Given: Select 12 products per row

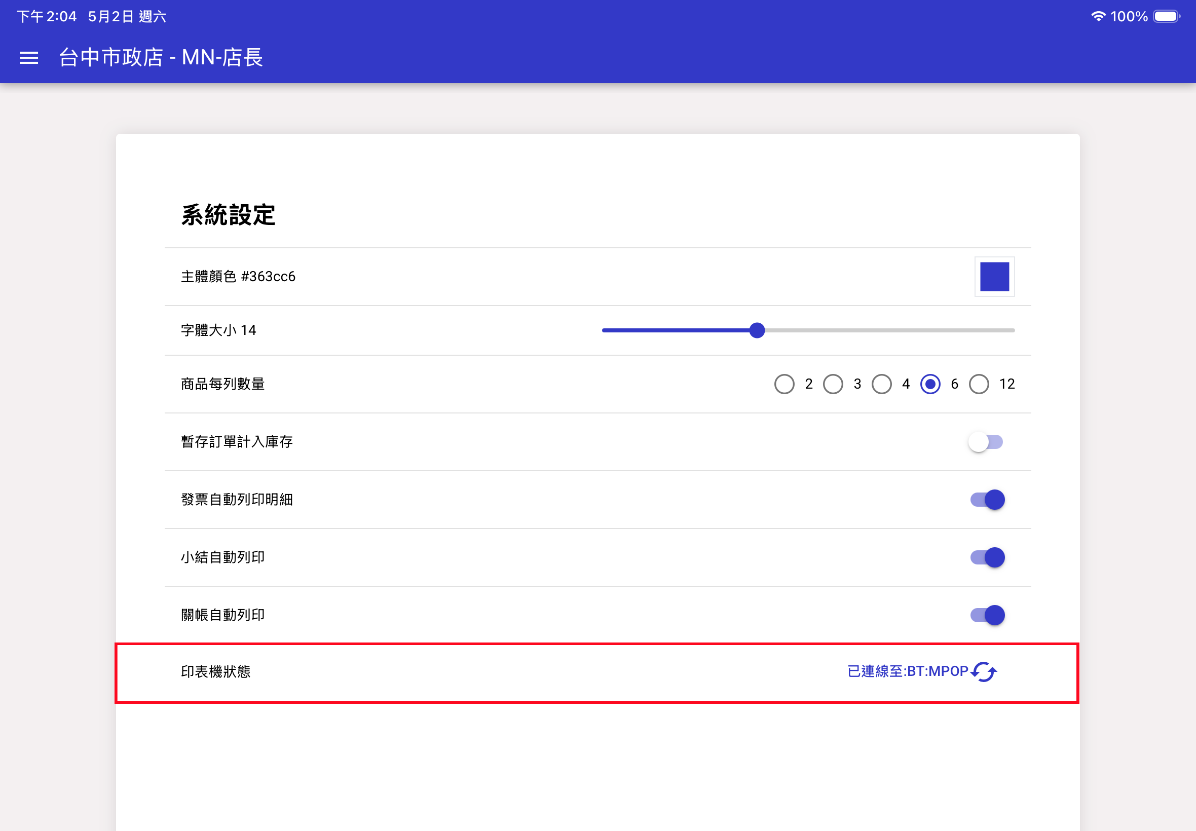Looking at the screenshot, I should point(979,384).
